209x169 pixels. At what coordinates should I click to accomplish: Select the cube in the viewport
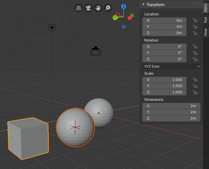[x=28, y=138]
